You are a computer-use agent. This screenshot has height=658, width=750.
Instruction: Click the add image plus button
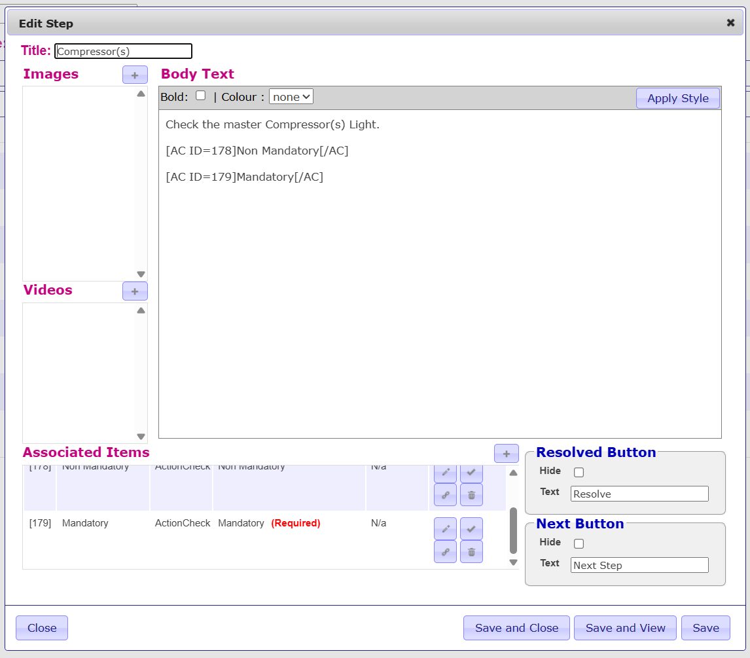(135, 75)
